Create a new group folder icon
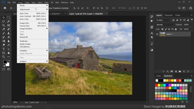Screen dimensions: 194x109 pyautogui.click(x=180, y=71)
